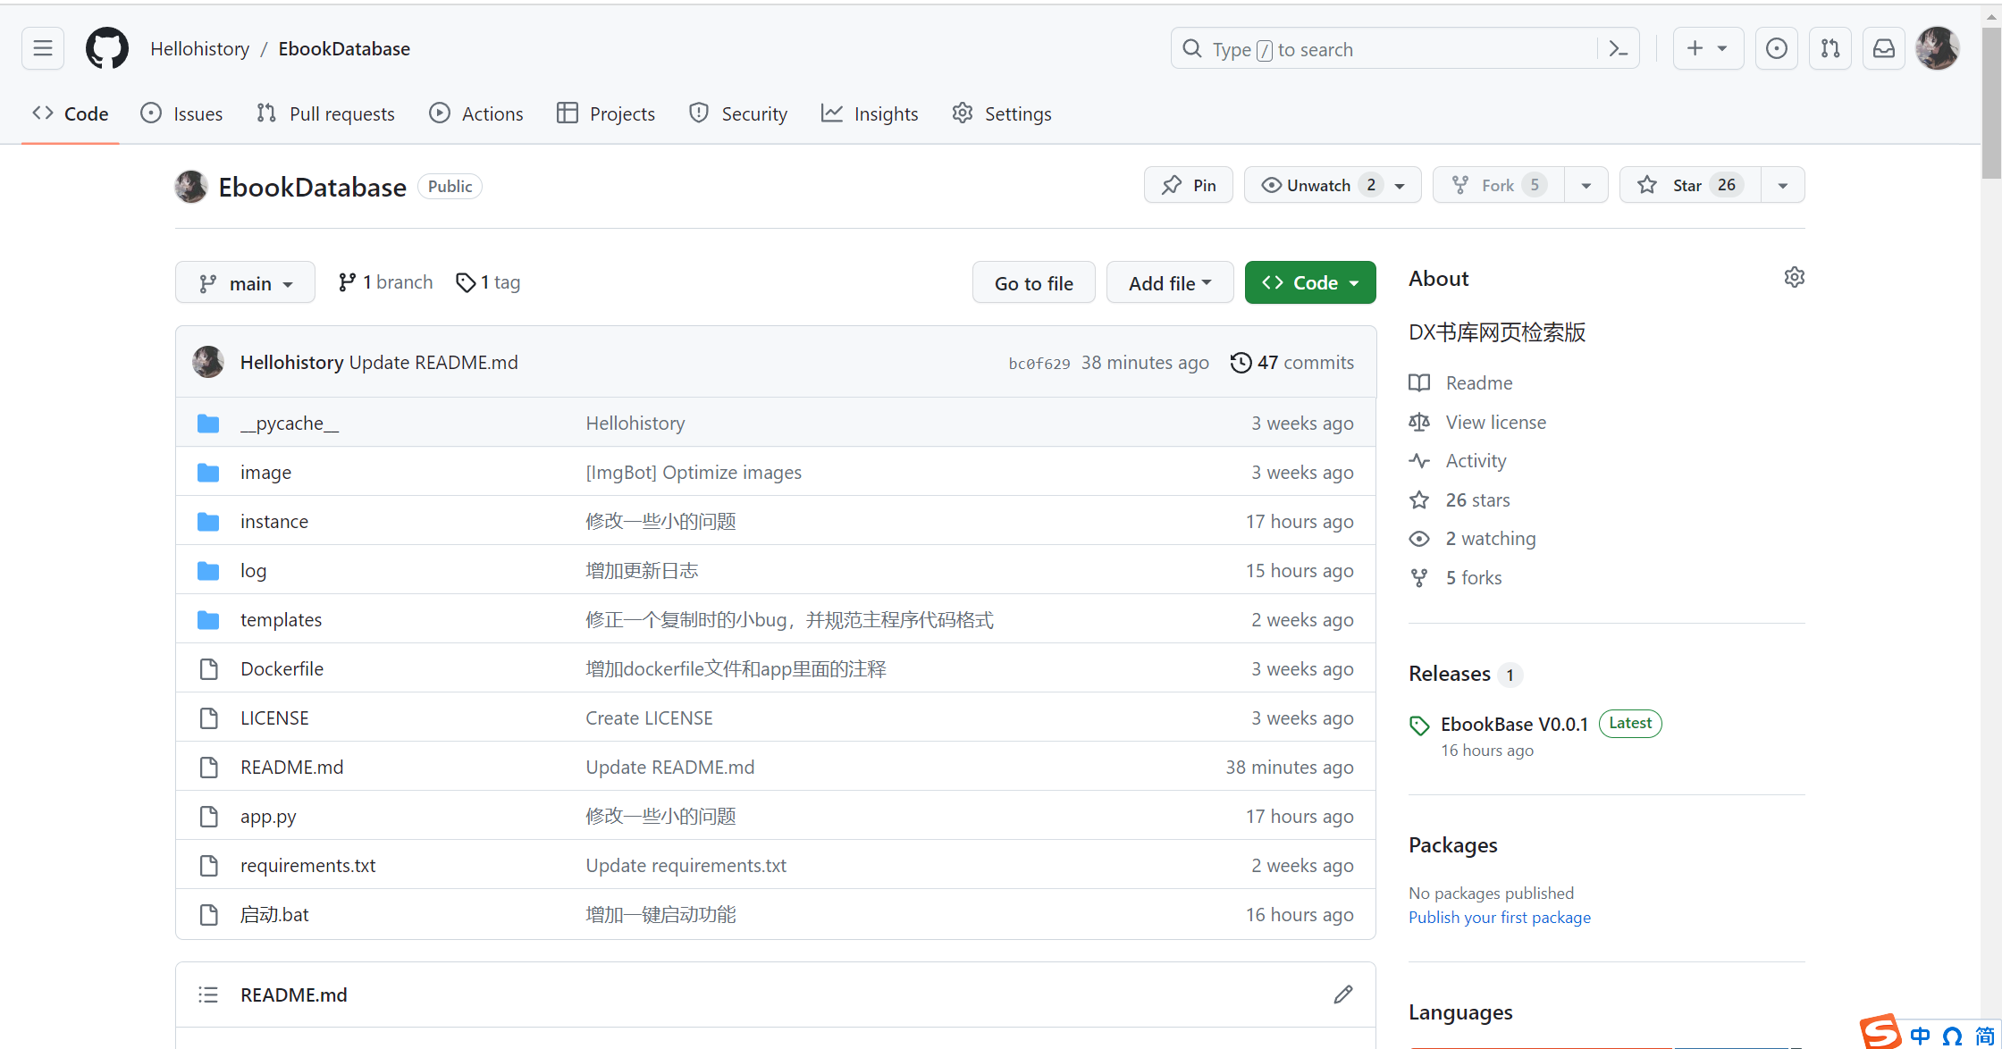Click the templates folder icon
Viewport: 2002px width, 1049px height.
(x=208, y=619)
